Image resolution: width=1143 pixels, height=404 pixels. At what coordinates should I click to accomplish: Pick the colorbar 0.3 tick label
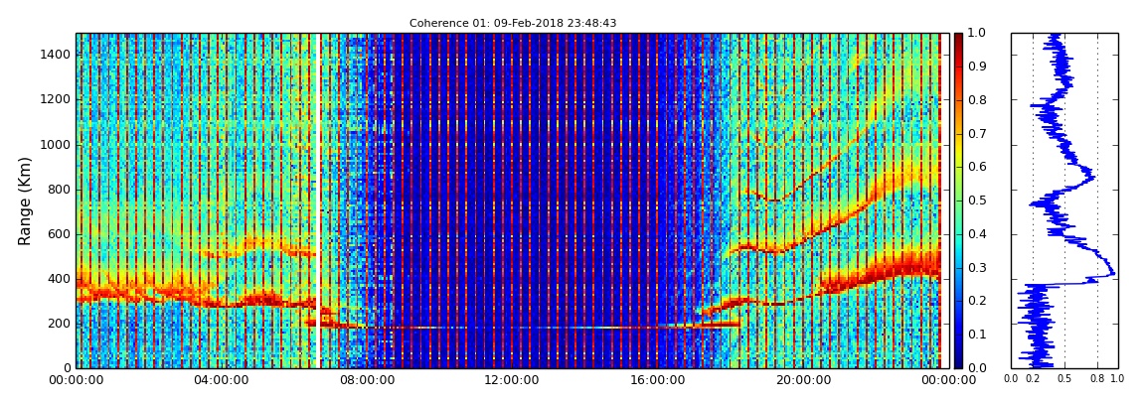point(976,267)
